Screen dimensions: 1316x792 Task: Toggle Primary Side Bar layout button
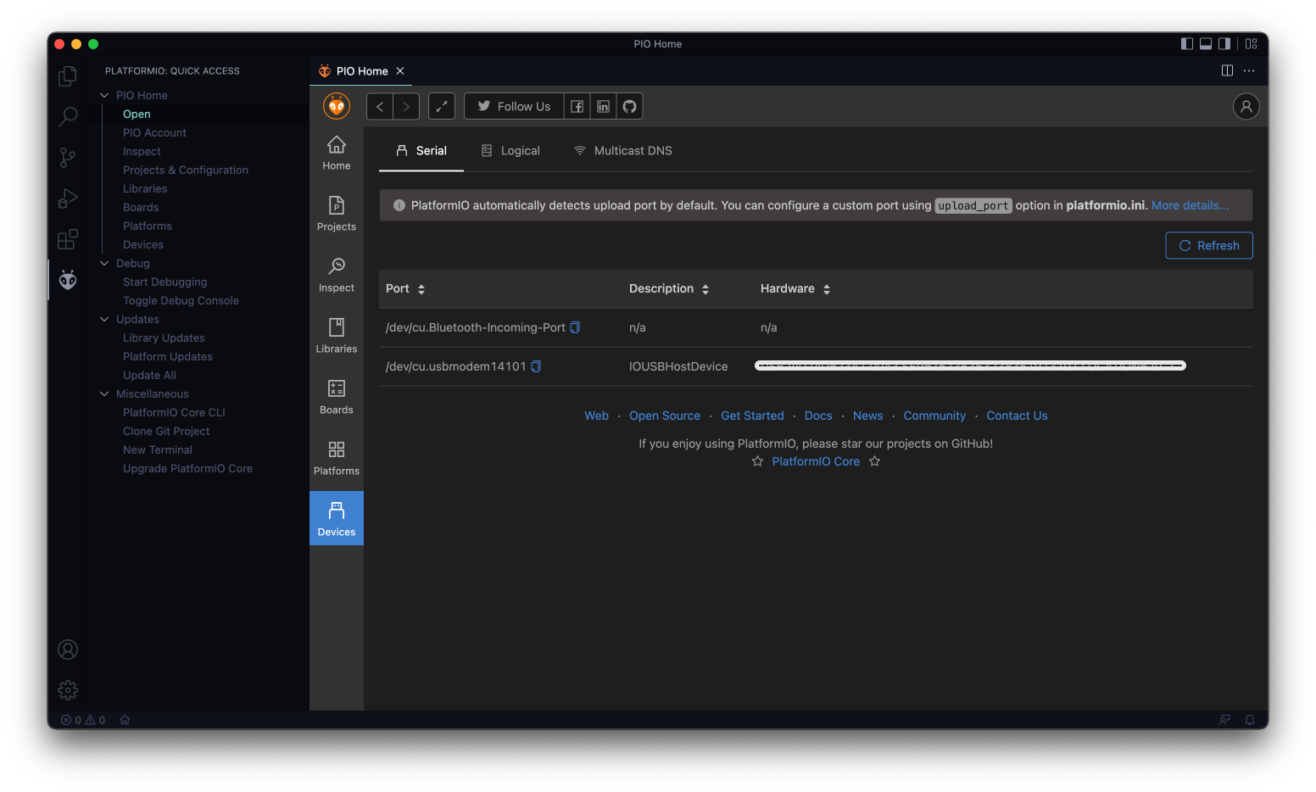1187,44
